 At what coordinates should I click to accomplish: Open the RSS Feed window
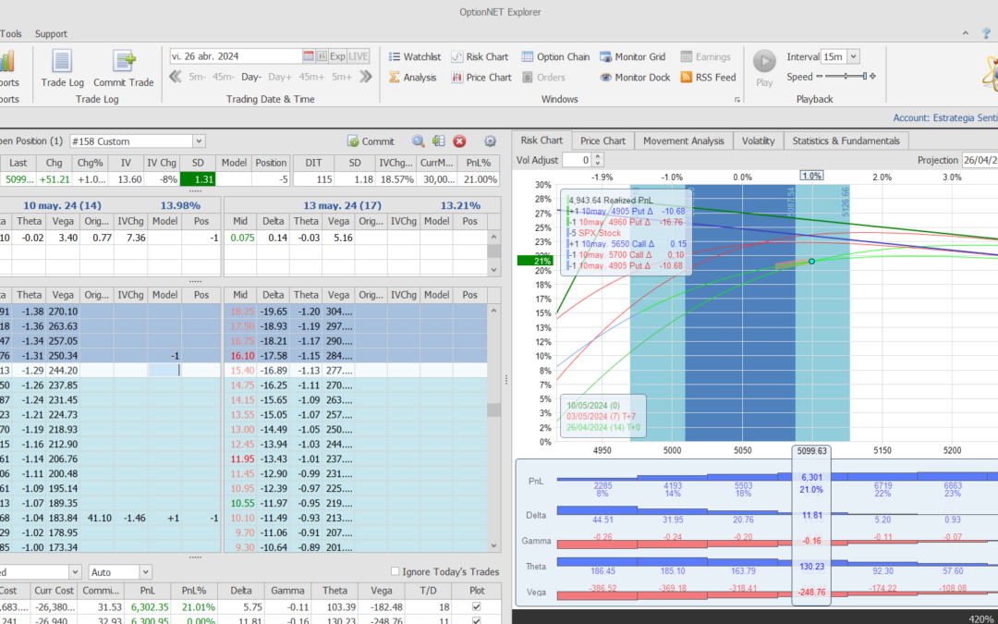[708, 78]
